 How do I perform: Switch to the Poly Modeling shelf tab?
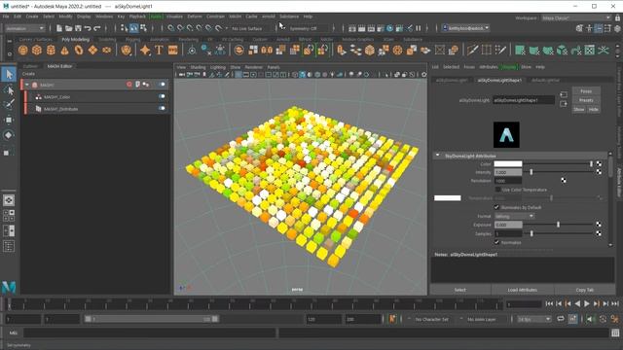[76, 39]
